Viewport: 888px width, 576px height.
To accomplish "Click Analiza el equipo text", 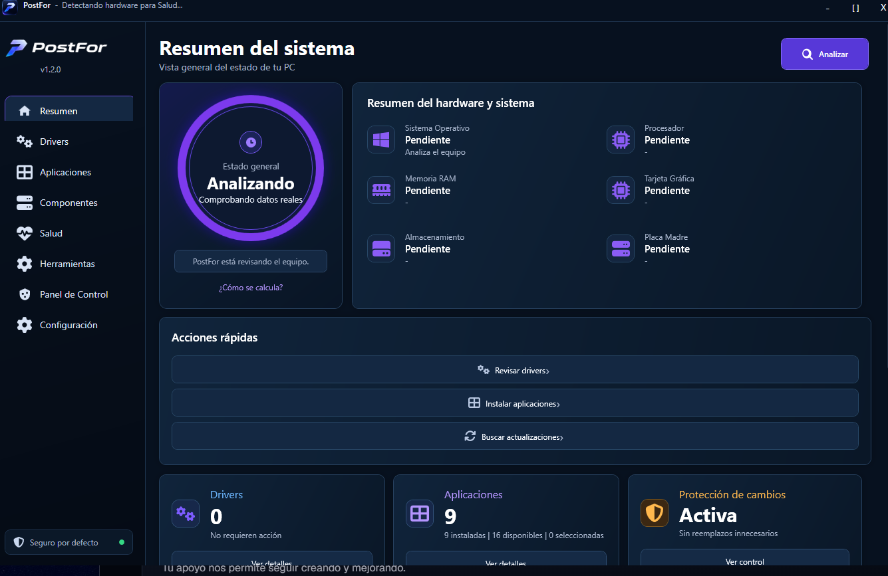I will pyautogui.click(x=435, y=152).
